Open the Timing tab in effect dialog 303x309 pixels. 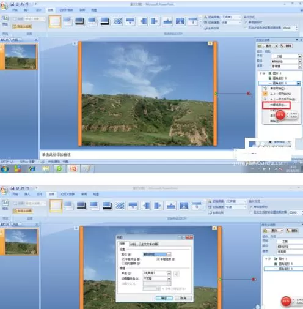click(133, 244)
